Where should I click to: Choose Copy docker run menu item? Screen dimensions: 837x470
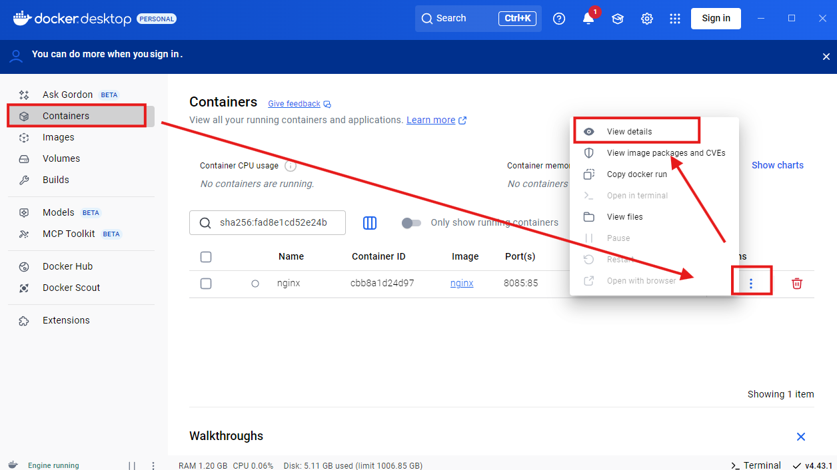tap(654, 174)
